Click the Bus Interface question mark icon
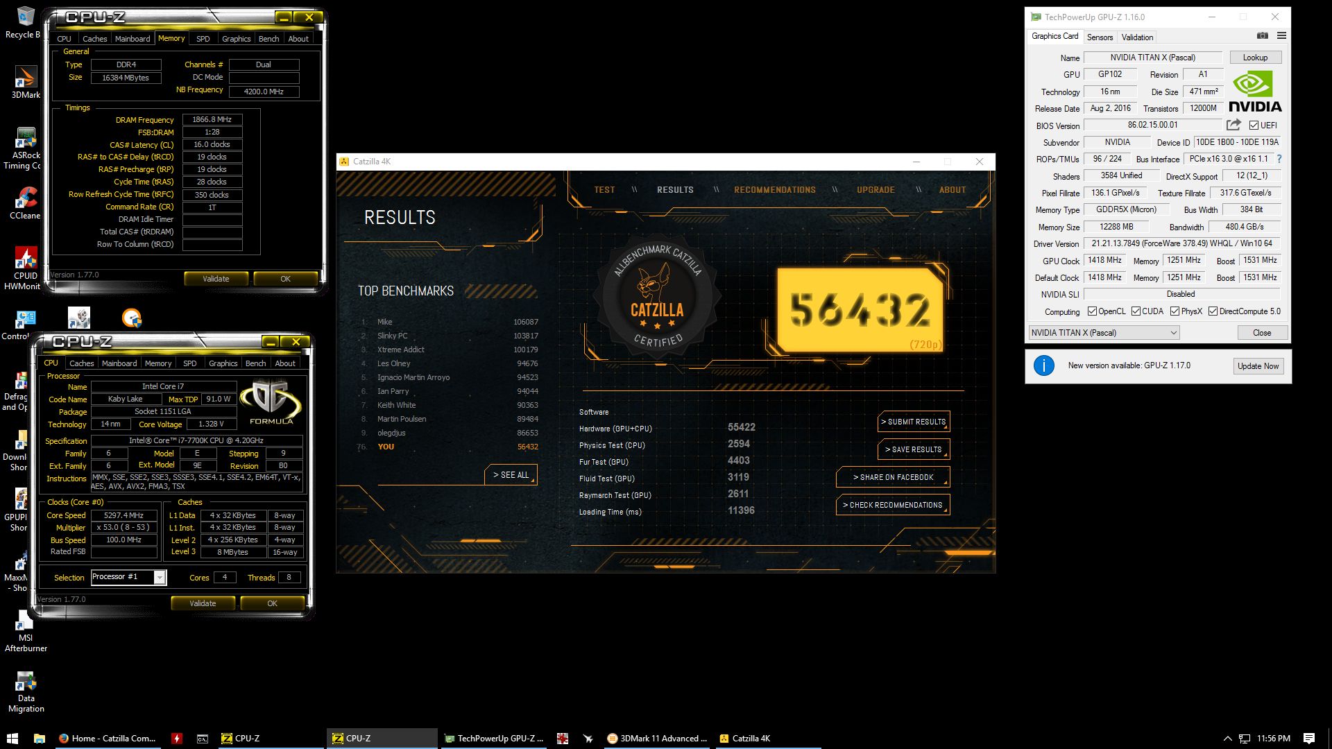Screen dimensions: 1332x749 (x=1279, y=159)
